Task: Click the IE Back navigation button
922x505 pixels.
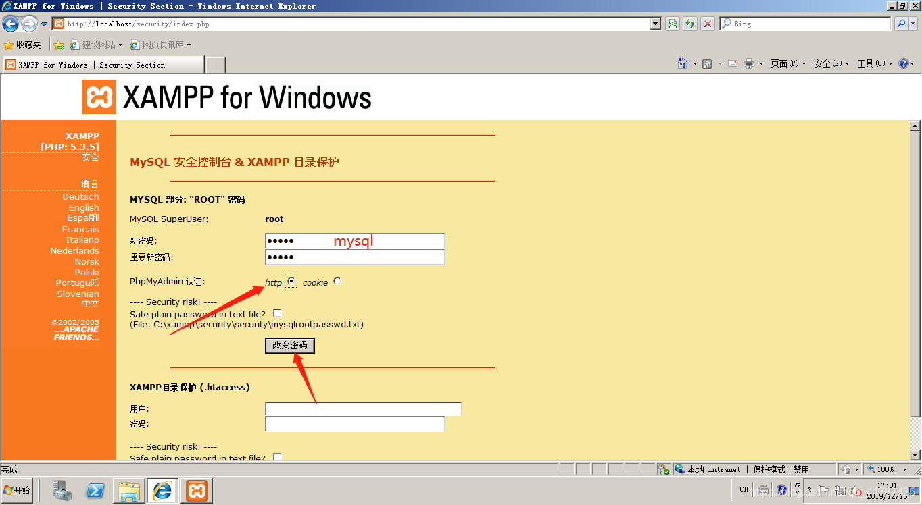Action: [10, 24]
